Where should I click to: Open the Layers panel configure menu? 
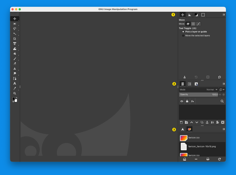pos(223,84)
